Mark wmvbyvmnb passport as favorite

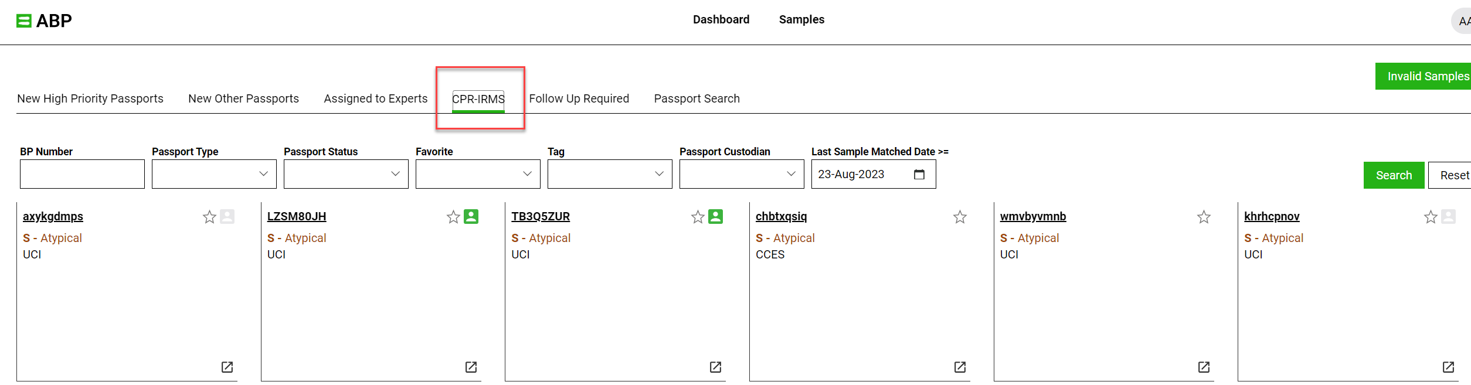click(1204, 217)
